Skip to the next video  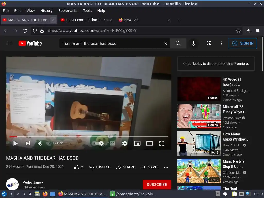click(x=28, y=143)
